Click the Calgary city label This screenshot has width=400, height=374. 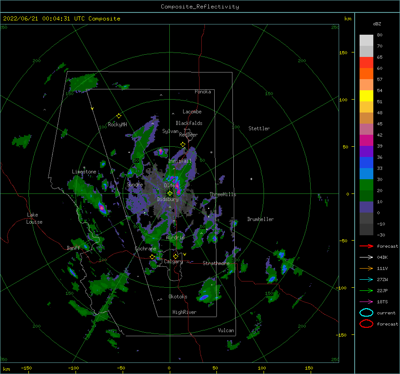click(x=173, y=261)
